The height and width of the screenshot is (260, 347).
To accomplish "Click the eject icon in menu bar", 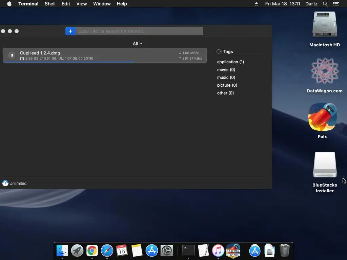I will point(256,4).
